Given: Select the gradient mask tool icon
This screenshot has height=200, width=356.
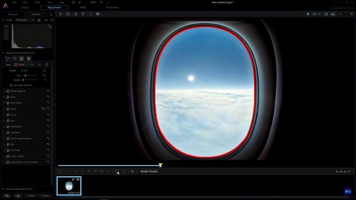Looking at the screenshot, I should [22, 58].
